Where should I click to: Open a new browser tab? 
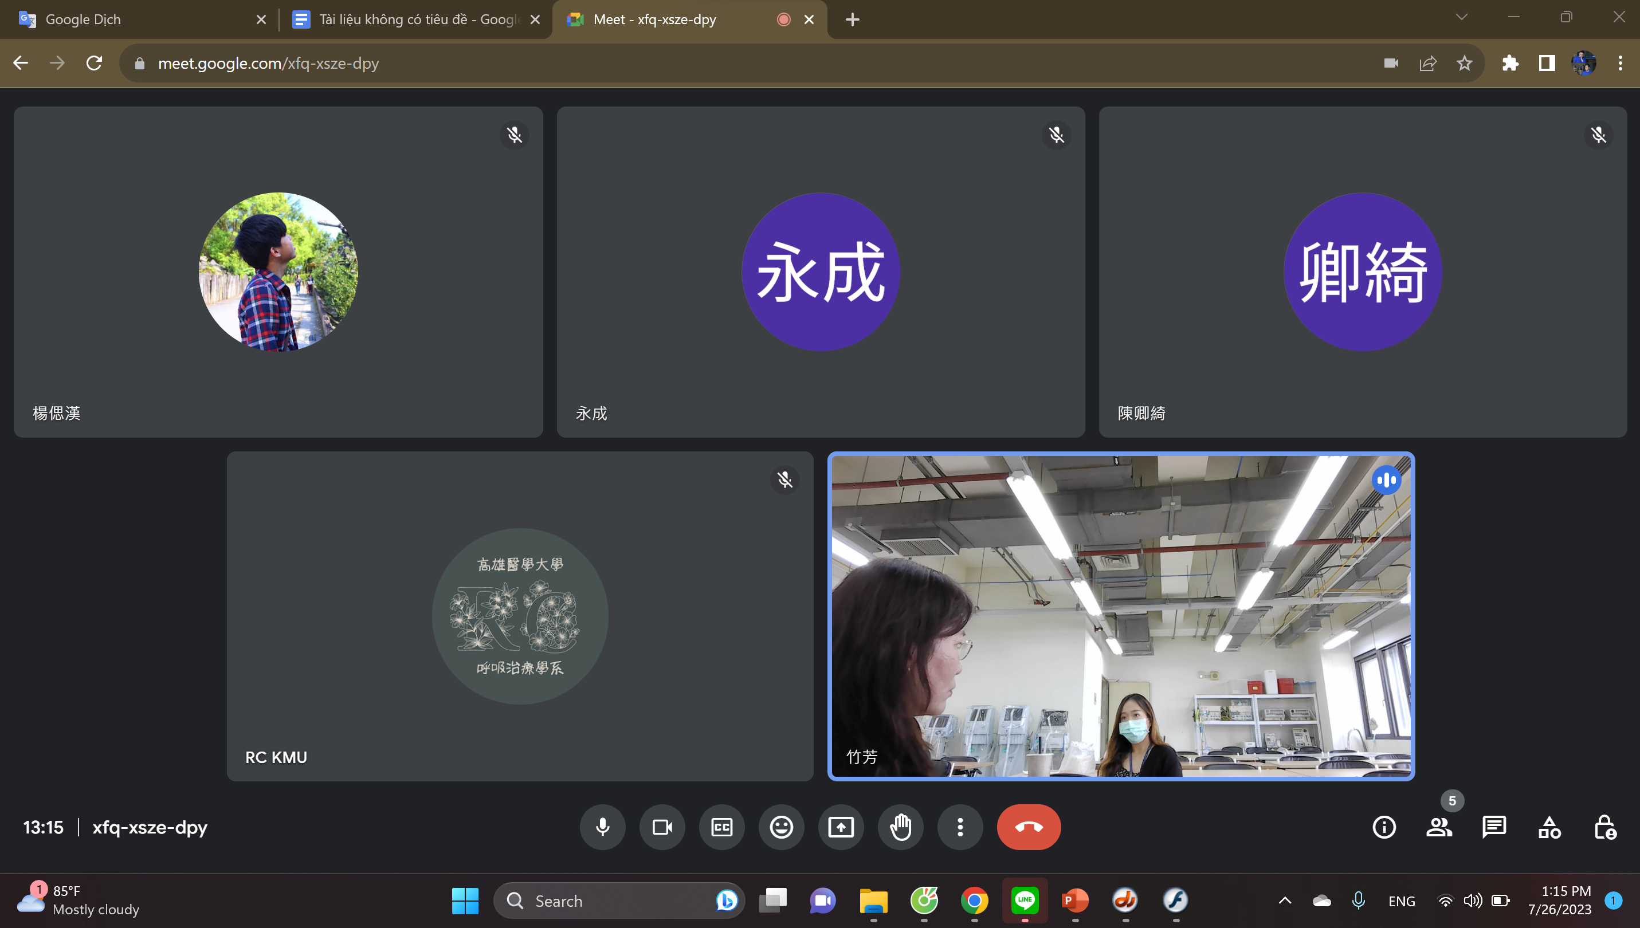pos(852,19)
